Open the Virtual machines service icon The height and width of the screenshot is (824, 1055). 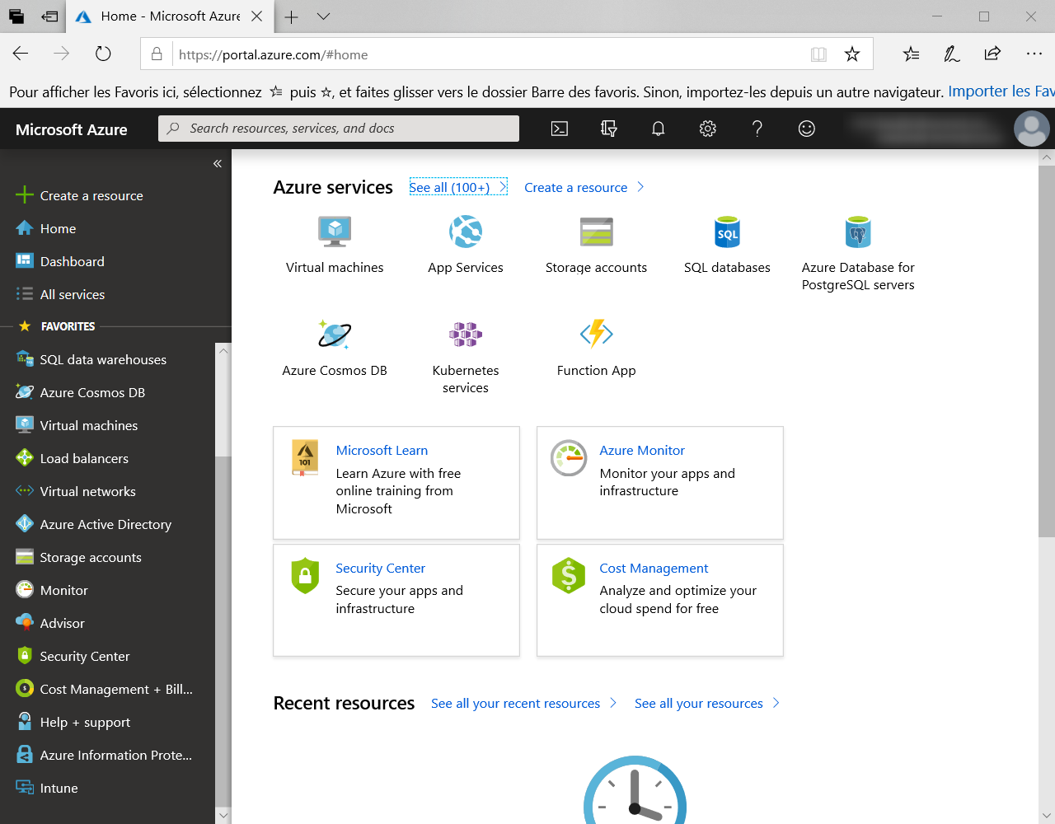tap(335, 232)
